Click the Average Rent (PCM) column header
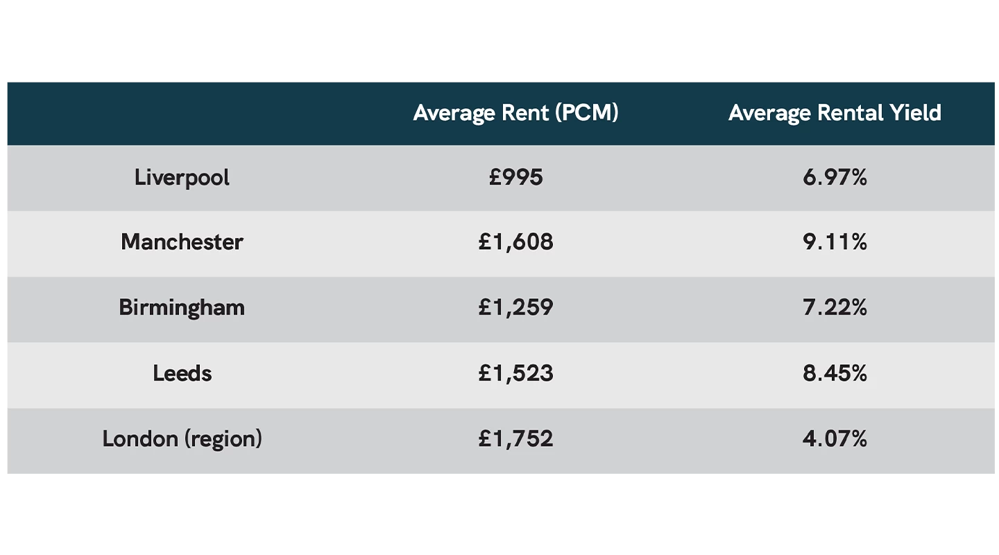 tap(515, 113)
